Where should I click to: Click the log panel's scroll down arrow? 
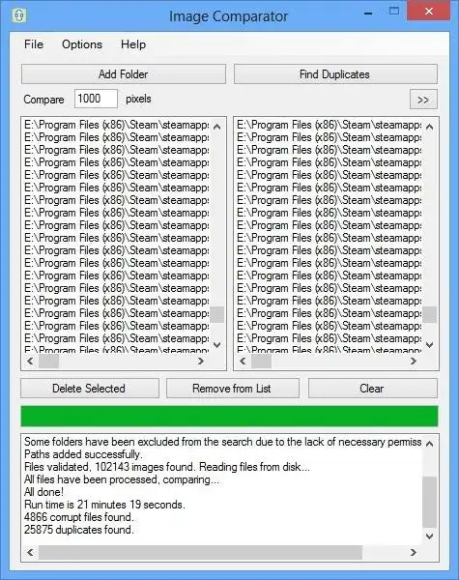pyautogui.click(x=429, y=536)
